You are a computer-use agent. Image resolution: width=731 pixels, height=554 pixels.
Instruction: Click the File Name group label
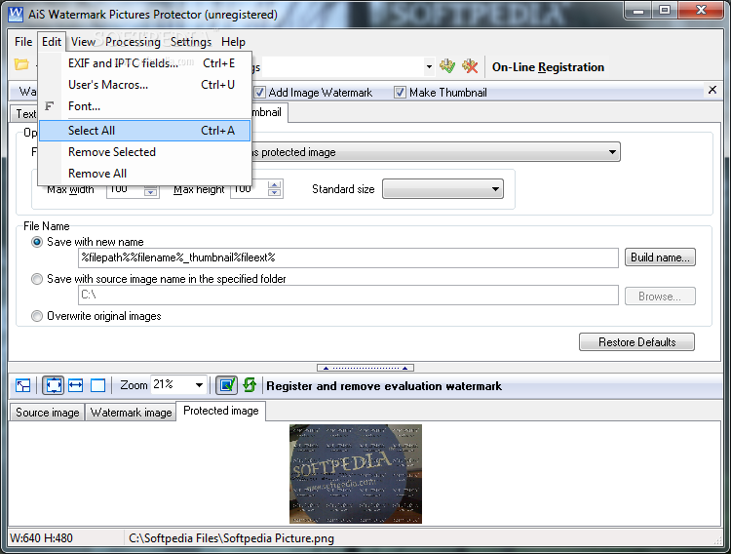coord(47,226)
